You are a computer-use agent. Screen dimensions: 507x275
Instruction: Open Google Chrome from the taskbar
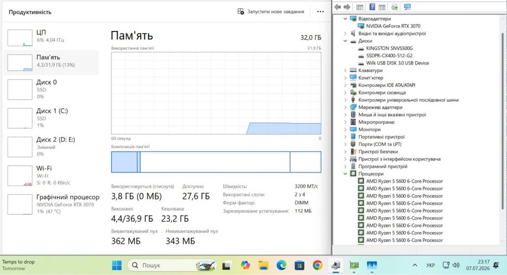point(317,265)
